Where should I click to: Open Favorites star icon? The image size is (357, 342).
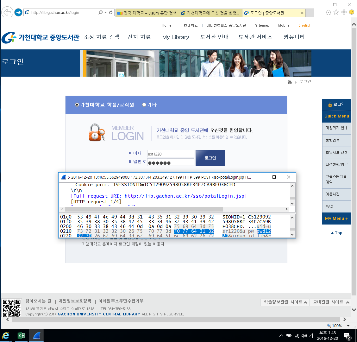click(x=336, y=12)
